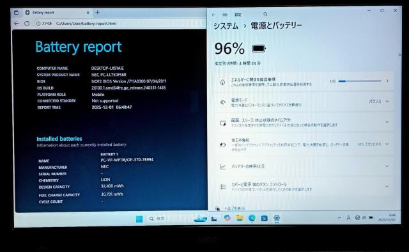Click the DESKTOP-LK91AIE computer name value
Screen dimensions: 409x252
(107, 68)
